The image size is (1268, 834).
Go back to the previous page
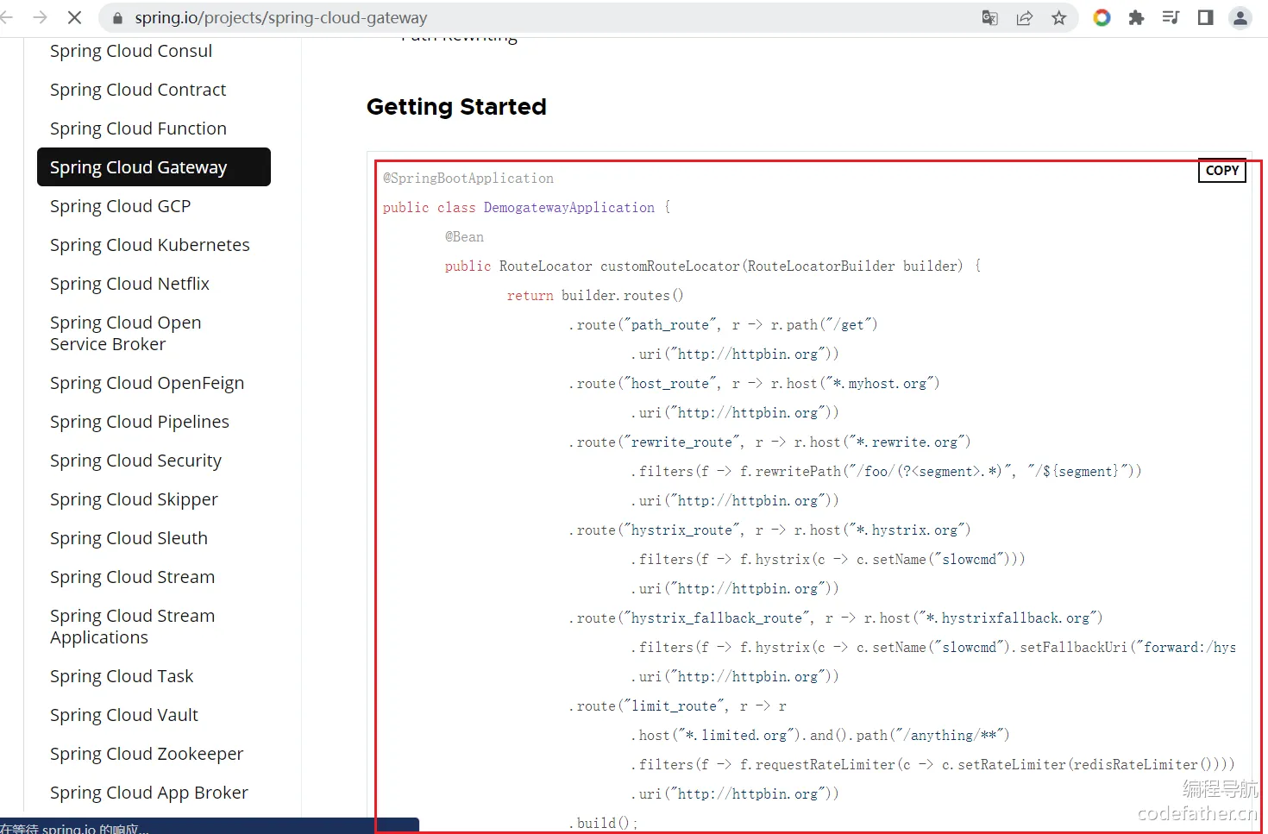click(x=8, y=17)
